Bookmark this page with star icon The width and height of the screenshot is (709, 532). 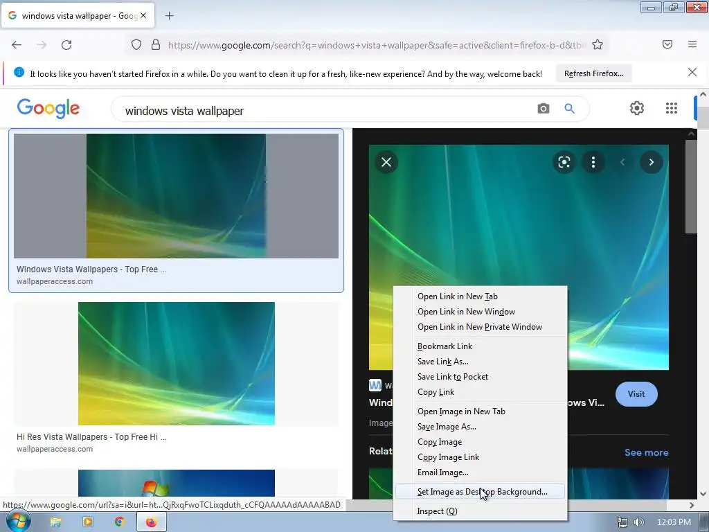click(x=598, y=45)
